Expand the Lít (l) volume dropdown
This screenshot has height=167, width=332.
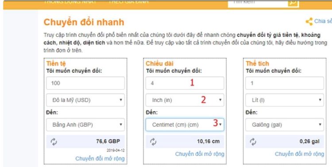[285, 100]
